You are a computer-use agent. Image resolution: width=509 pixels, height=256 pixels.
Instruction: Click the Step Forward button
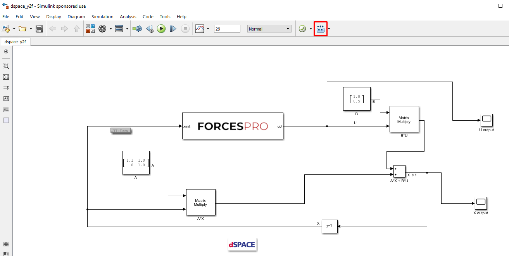173,29
